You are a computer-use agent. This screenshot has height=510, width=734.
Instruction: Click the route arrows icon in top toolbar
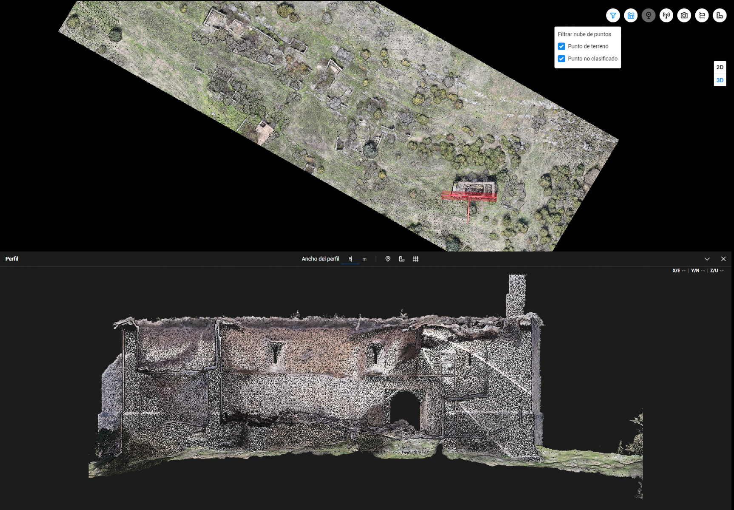[x=702, y=16]
